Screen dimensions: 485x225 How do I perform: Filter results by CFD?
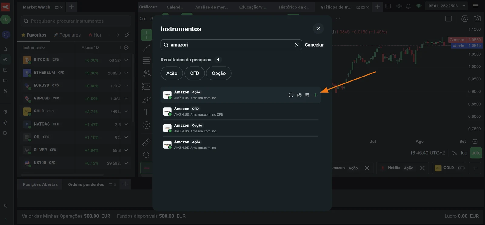click(195, 73)
